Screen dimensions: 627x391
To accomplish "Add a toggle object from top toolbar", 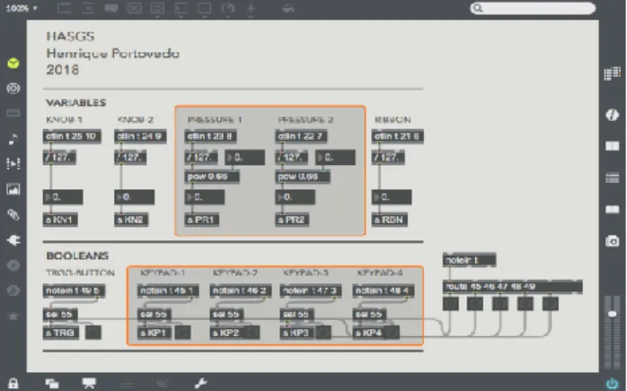I will (x=135, y=8).
